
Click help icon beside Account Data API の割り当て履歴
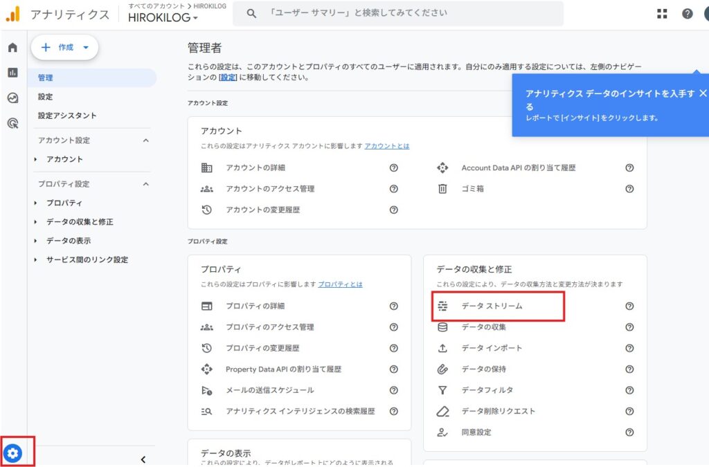coord(629,167)
